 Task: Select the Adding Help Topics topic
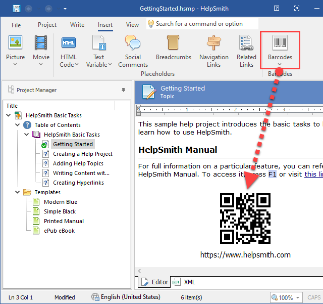(x=78, y=163)
